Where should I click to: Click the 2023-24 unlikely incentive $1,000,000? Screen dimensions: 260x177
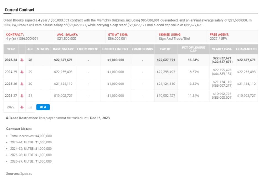[x=116, y=60]
